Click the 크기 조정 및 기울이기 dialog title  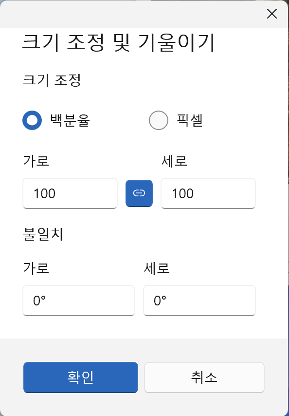(x=118, y=43)
